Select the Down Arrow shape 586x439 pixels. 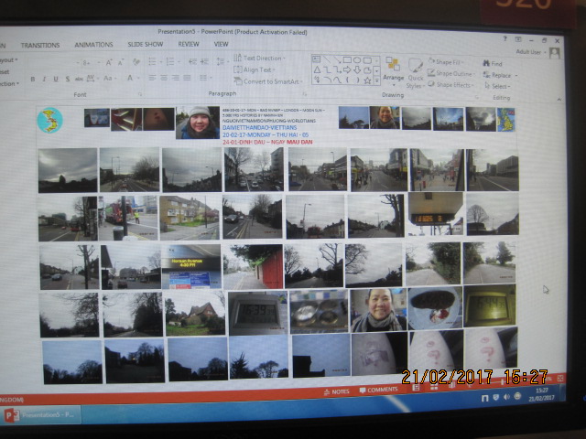[357, 70]
